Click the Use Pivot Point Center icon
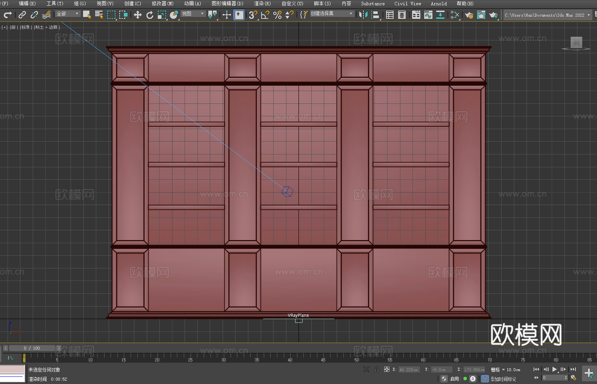The width and height of the screenshot is (597, 384). point(212,15)
